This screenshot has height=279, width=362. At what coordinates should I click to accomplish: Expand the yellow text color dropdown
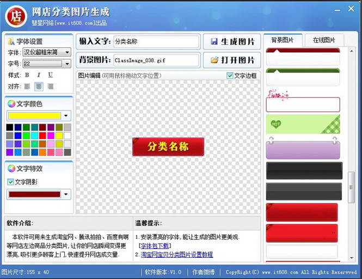66,116
